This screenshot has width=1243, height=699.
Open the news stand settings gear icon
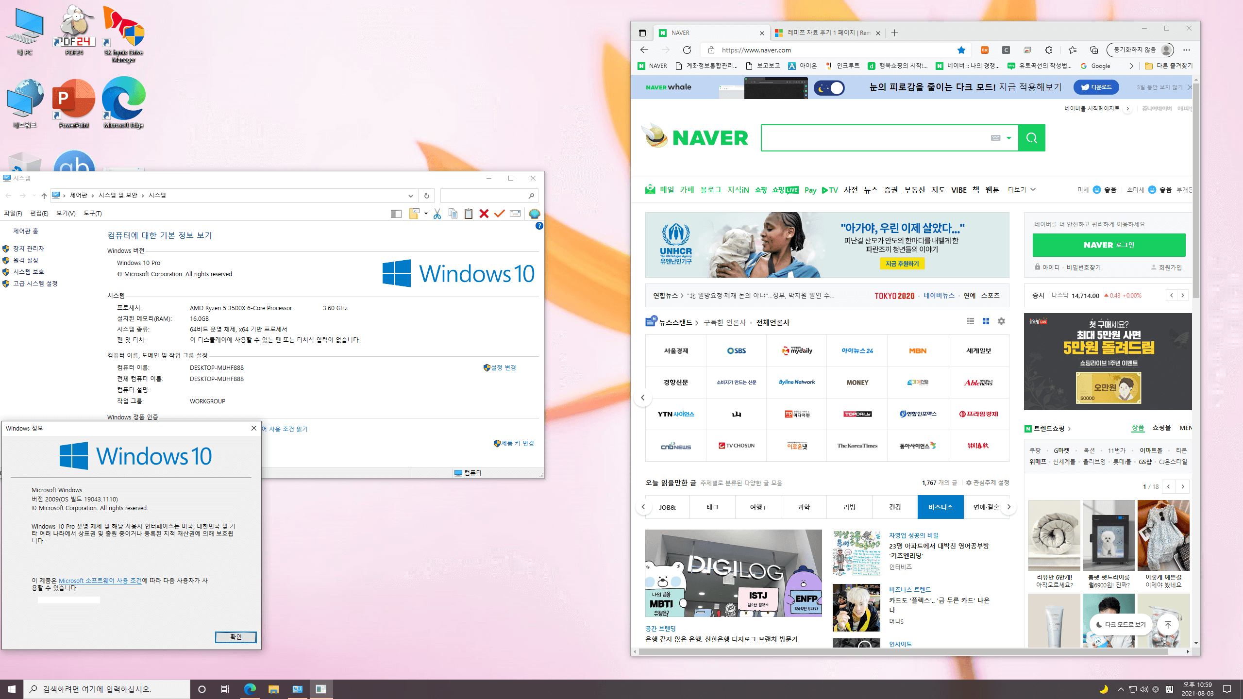point(1001,321)
